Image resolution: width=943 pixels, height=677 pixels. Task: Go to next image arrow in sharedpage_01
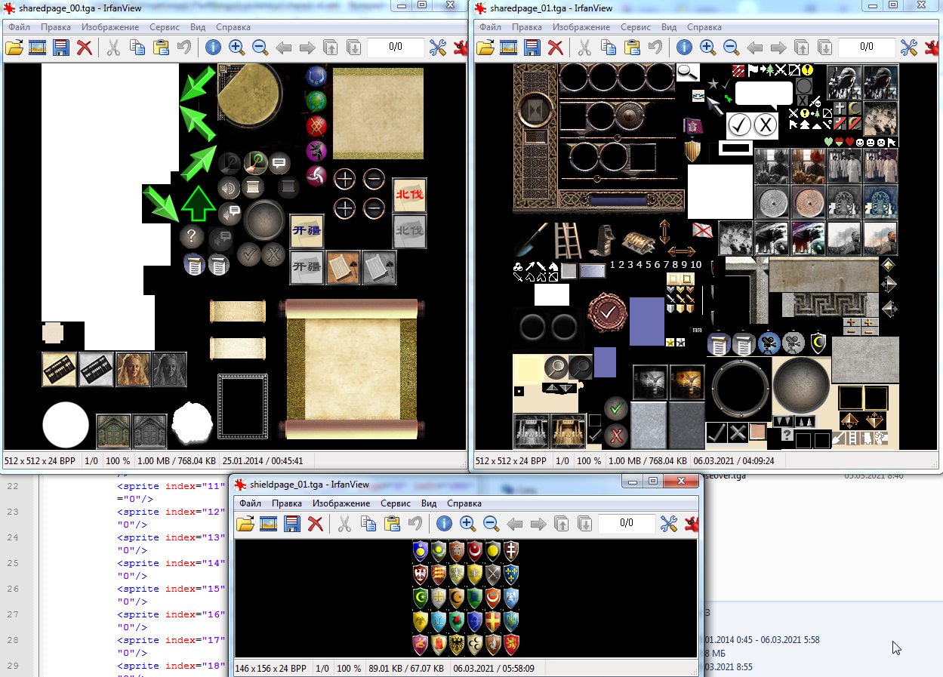(x=778, y=48)
